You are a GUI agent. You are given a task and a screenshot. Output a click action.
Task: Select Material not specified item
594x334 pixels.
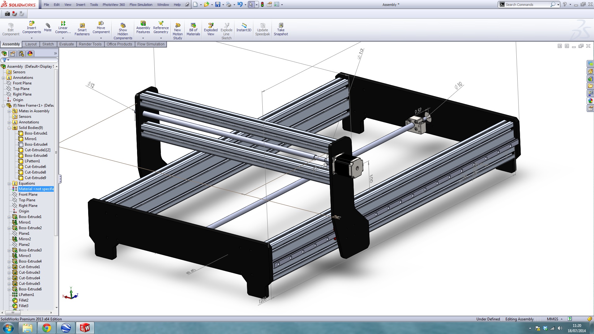36,189
